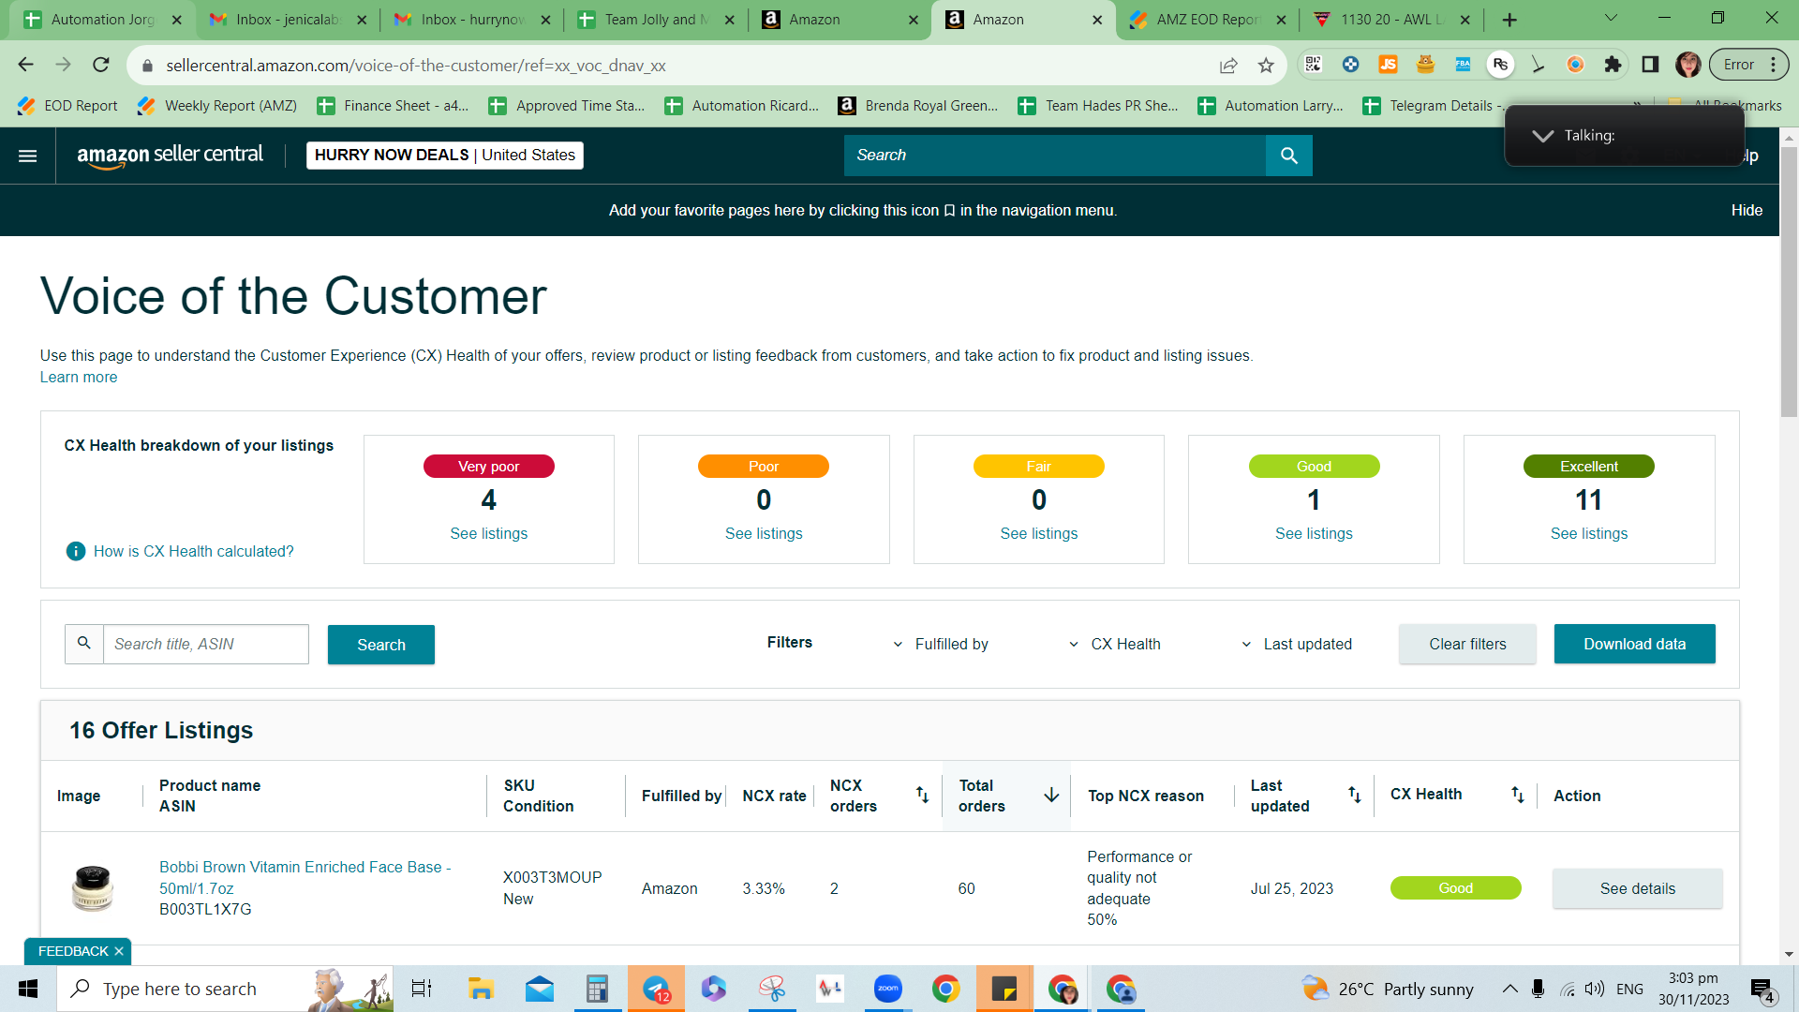1799x1012 pixels.
Task: Reload the current browser page
Action: (x=101, y=65)
